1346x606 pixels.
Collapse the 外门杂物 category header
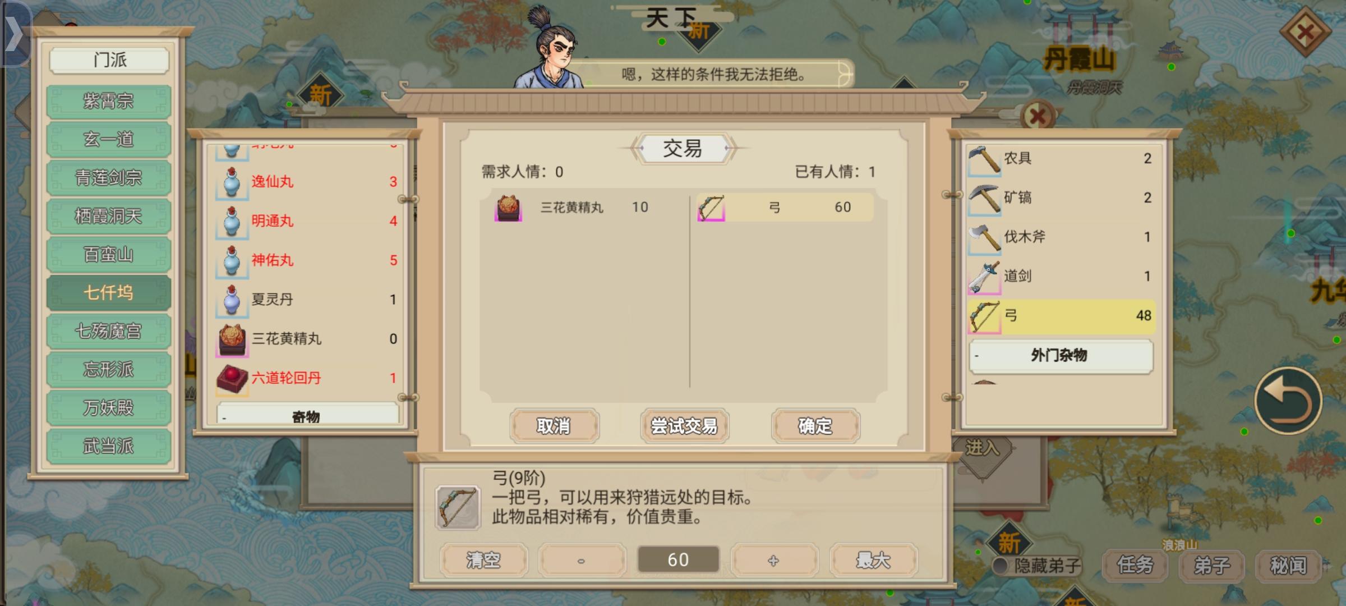click(x=1061, y=356)
